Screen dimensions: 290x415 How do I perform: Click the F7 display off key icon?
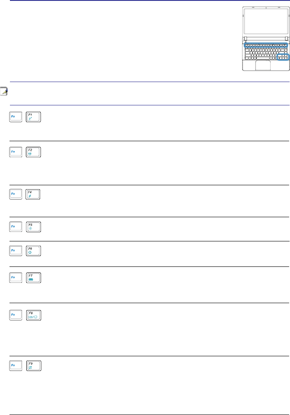33,279
